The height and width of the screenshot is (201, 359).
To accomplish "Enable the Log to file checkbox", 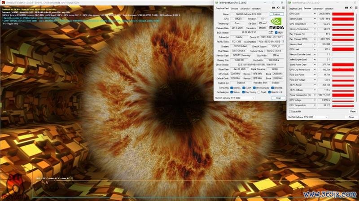I will point(290,111).
